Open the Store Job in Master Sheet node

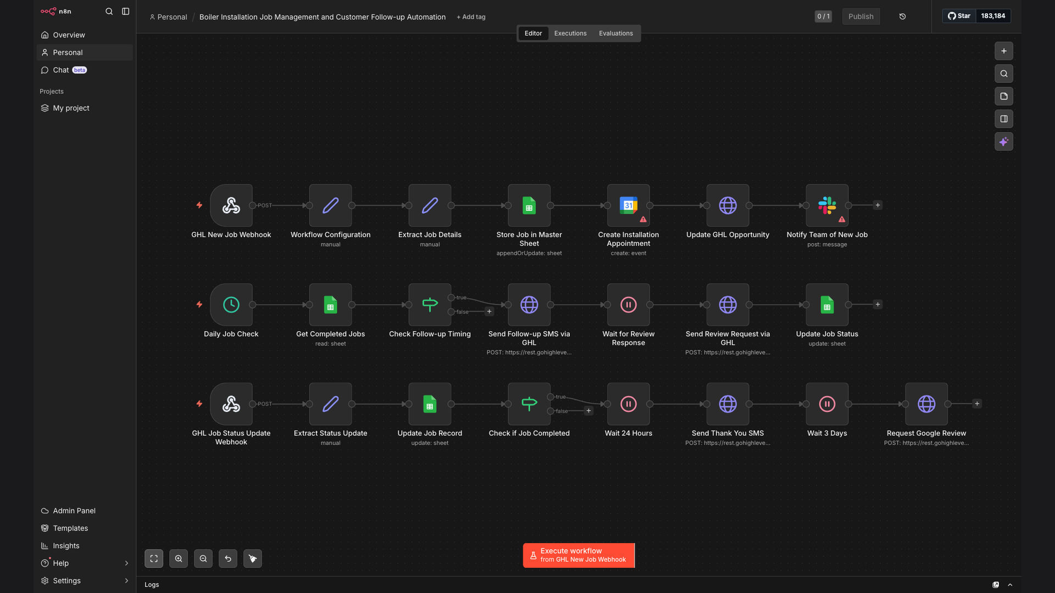(529, 205)
